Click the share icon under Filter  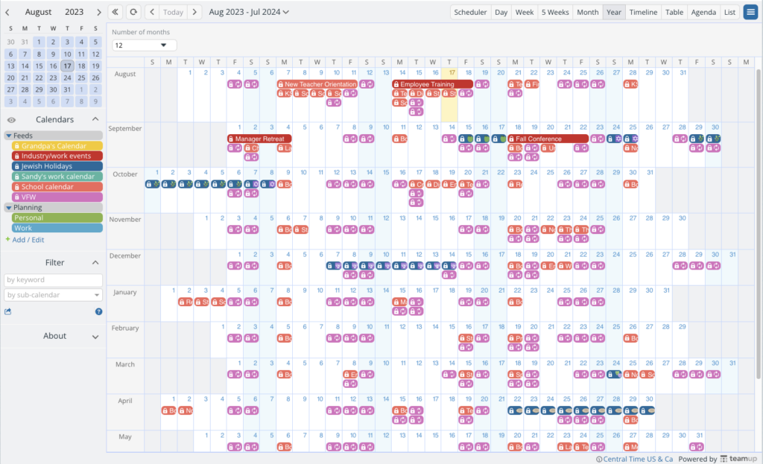pyautogui.click(x=8, y=311)
